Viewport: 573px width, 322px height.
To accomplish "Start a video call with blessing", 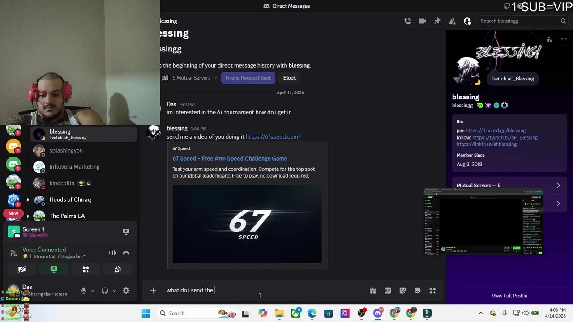I will (422, 21).
